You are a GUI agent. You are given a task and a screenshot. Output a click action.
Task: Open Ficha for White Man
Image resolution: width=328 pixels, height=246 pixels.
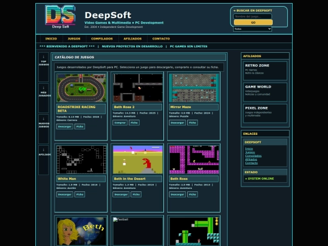(80, 194)
